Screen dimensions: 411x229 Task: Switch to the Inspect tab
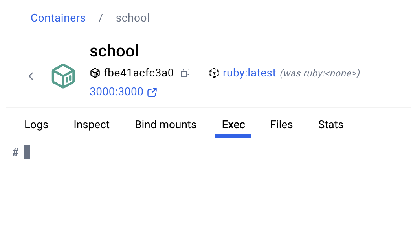click(x=92, y=125)
